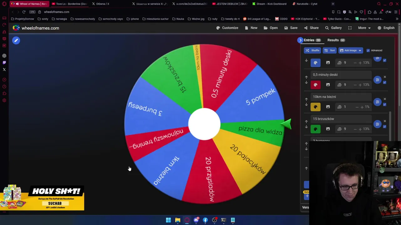
Task: Take a snapshot with the toolbar capture icon
Action: (339, 12)
